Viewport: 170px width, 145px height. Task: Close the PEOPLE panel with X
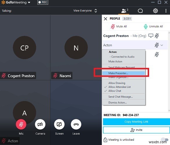(105, 19)
